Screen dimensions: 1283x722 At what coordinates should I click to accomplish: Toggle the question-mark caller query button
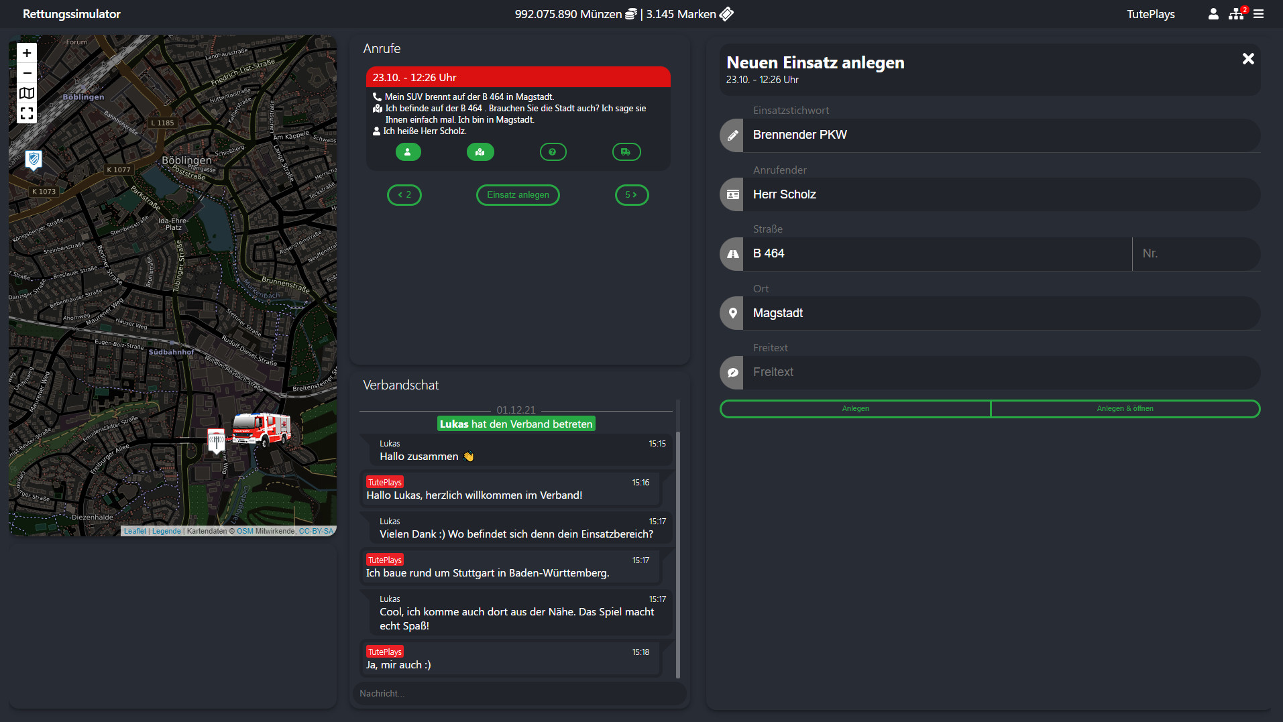[x=553, y=152]
